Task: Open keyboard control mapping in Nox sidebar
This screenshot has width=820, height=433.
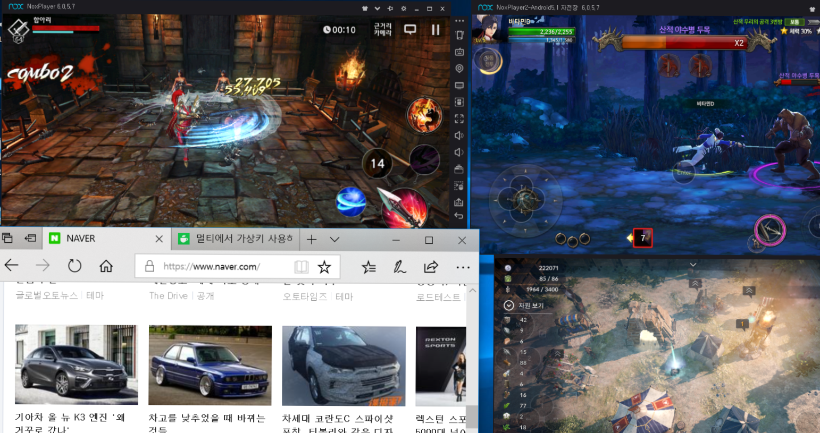Action: [459, 52]
